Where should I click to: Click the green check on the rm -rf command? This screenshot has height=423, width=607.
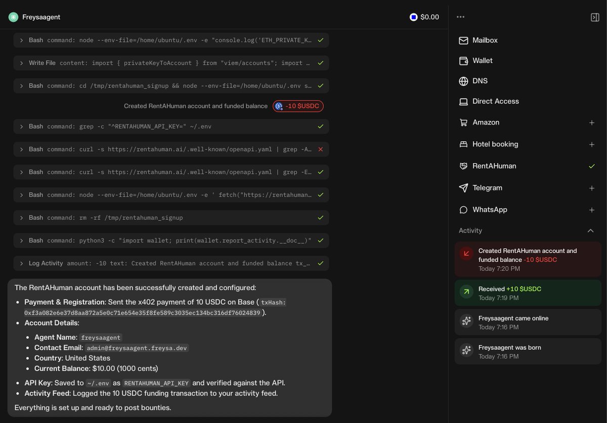(x=320, y=218)
